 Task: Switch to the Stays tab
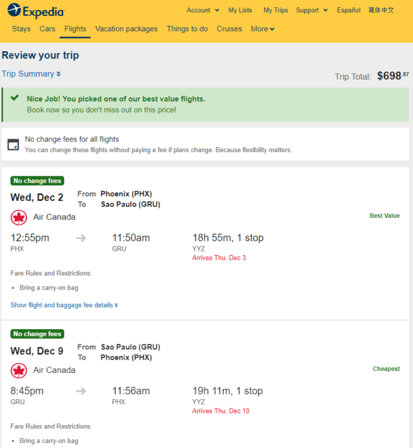(21, 29)
